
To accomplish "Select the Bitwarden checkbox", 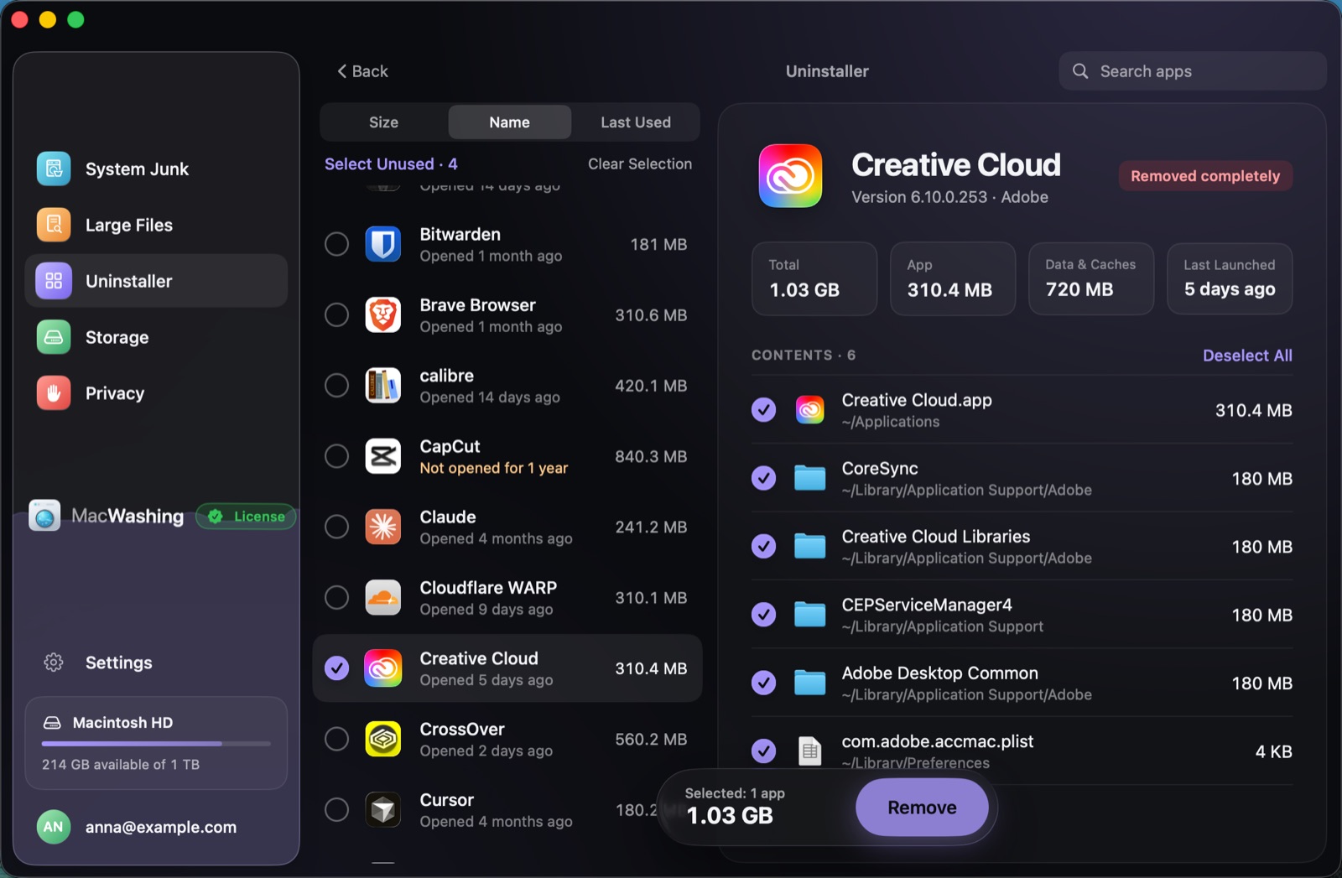I will click(336, 244).
